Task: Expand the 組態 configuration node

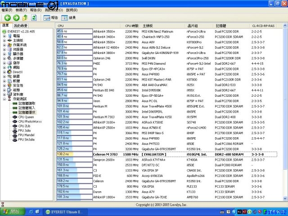Action: coord(4,90)
